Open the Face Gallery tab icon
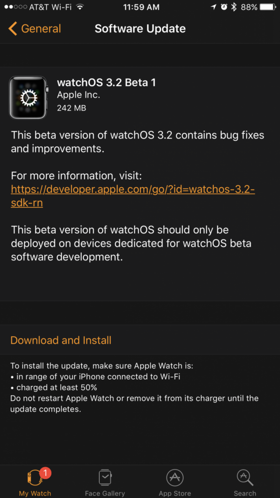The image size is (280, 498). (x=105, y=478)
